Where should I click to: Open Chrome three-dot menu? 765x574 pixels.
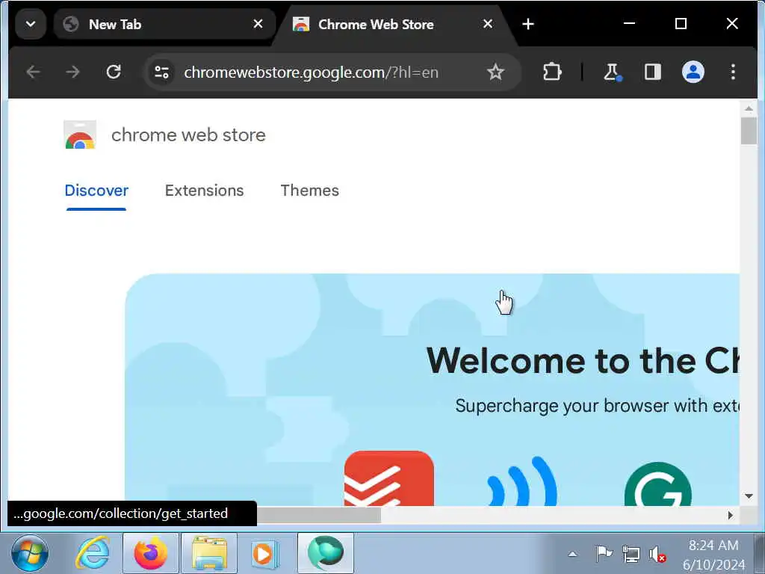(733, 72)
